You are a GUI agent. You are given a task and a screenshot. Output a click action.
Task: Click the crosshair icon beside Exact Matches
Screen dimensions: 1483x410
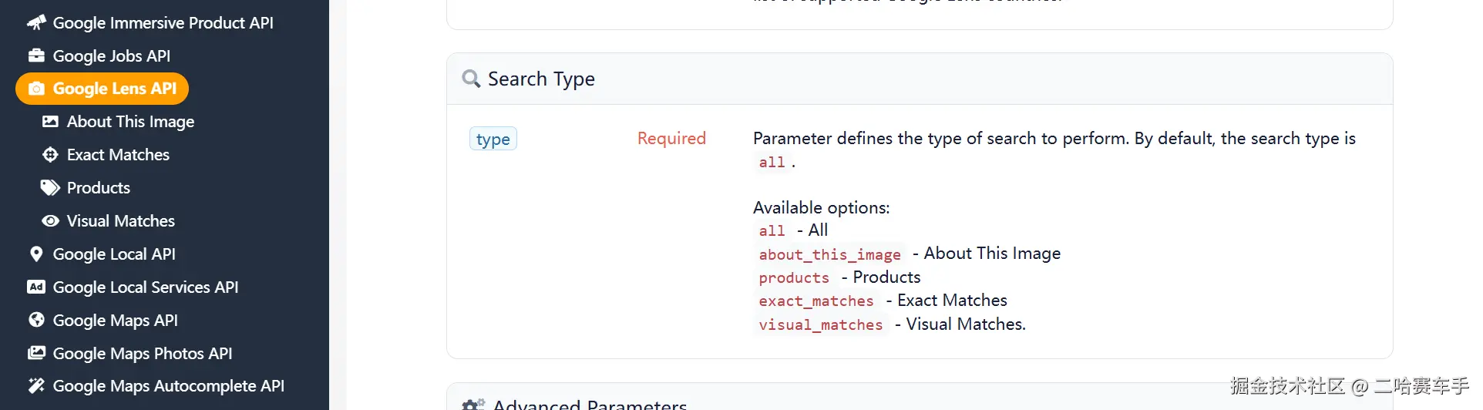pos(50,155)
